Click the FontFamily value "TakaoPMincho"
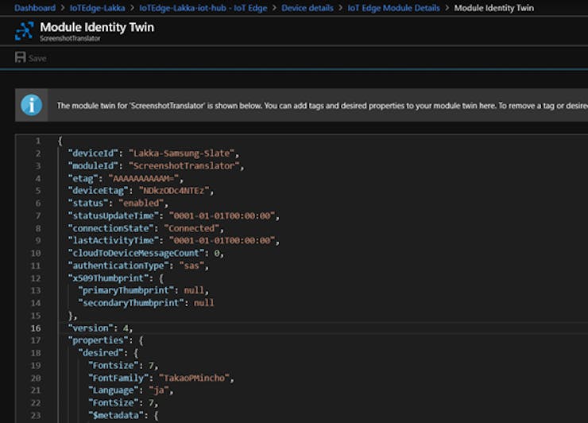Viewport: 588px width, 423px height. [194, 378]
